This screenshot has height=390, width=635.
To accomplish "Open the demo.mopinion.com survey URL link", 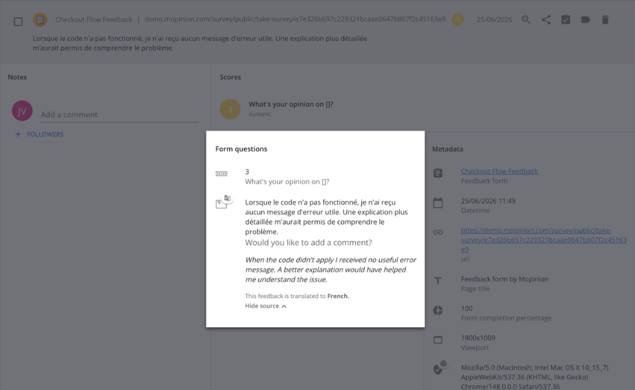I will [544, 240].
